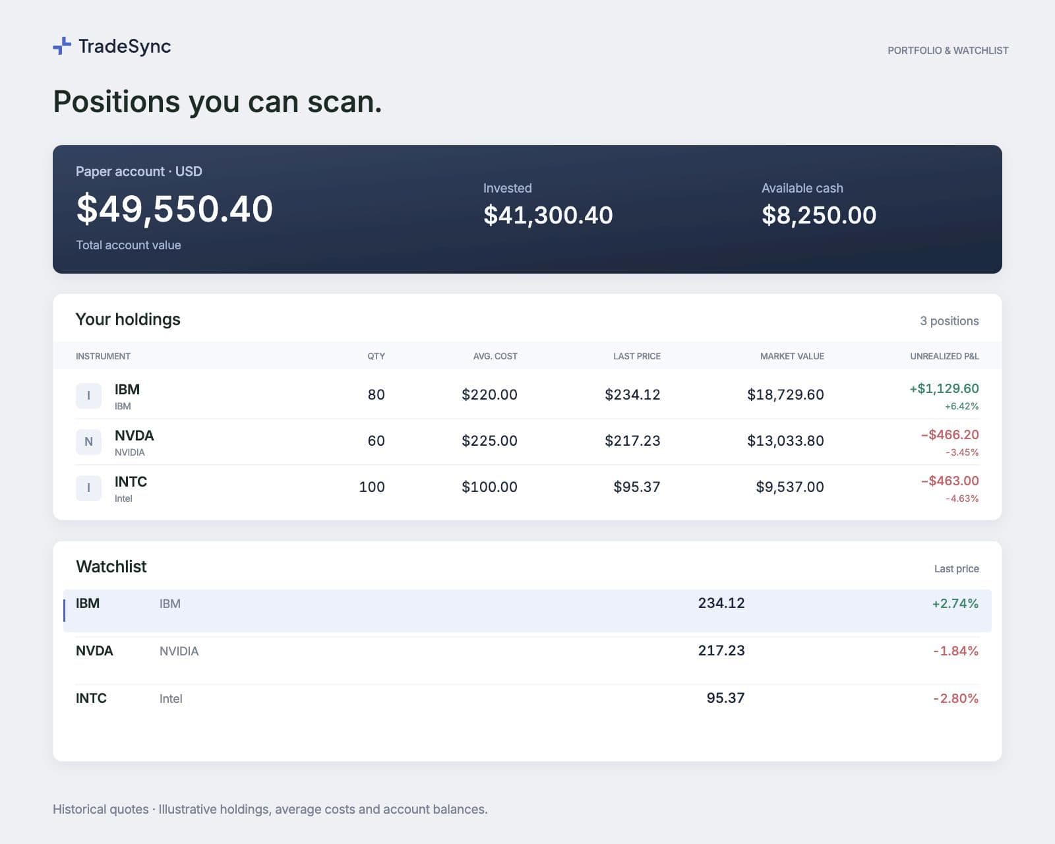Click IBM ticker in Your holdings

point(127,389)
